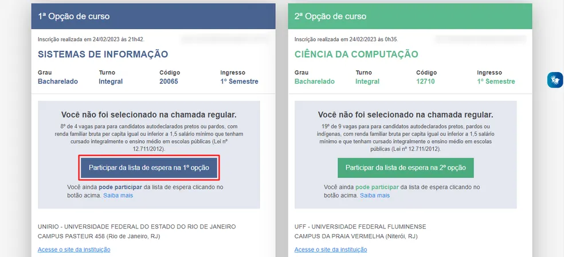Join waiting list for 2º opção
The image size is (564, 257).
click(x=406, y=168)
